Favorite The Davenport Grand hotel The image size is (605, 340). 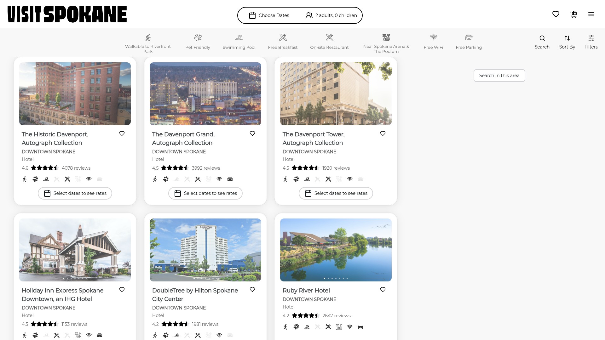pos(252,133)
